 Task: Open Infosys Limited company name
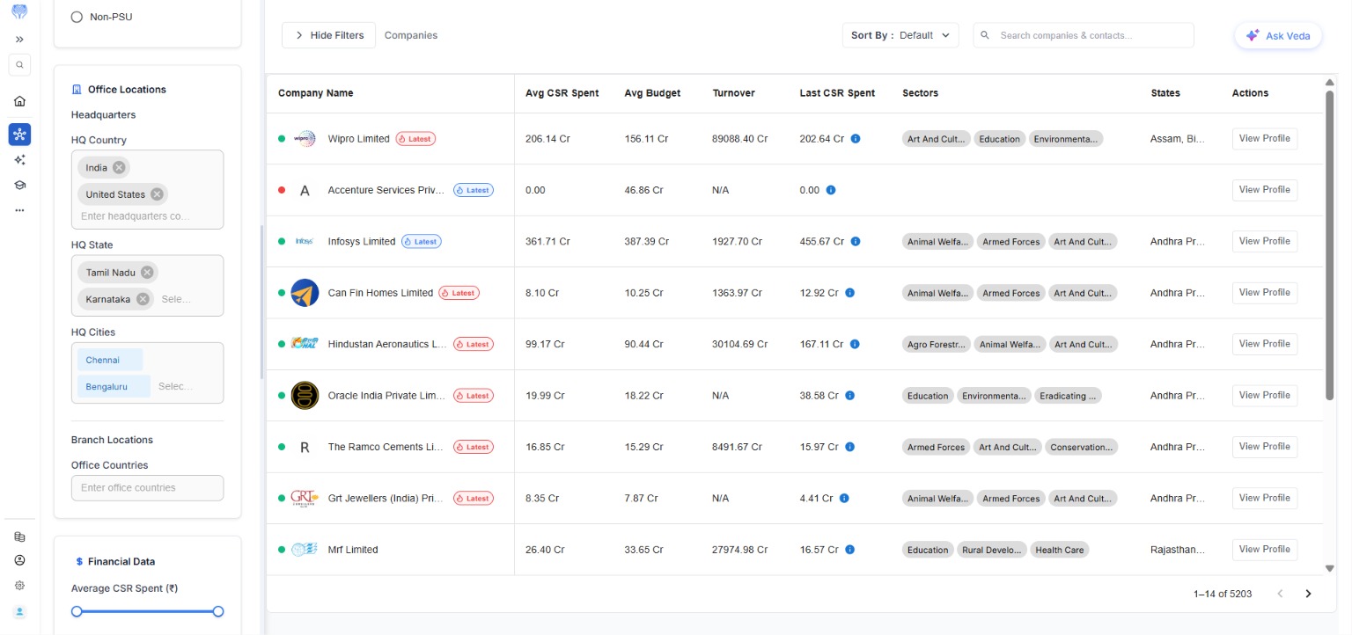pos(362,241)
